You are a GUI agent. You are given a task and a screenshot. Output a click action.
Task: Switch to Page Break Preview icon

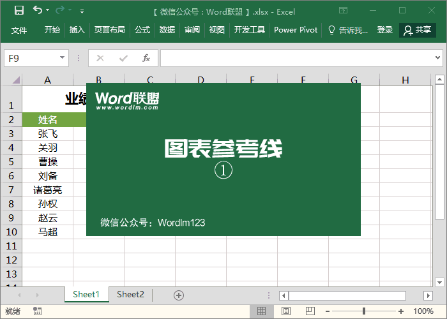(x=310, y=311)
